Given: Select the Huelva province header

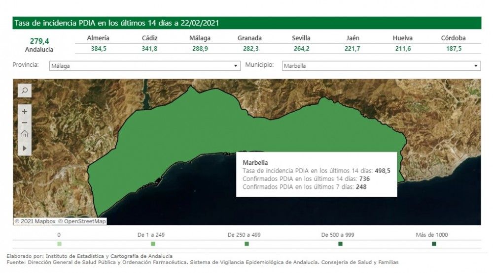Looking at the screenshot, I should (x=402, y=38).
